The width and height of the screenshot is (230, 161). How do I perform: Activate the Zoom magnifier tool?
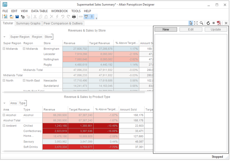coord(202,23)
